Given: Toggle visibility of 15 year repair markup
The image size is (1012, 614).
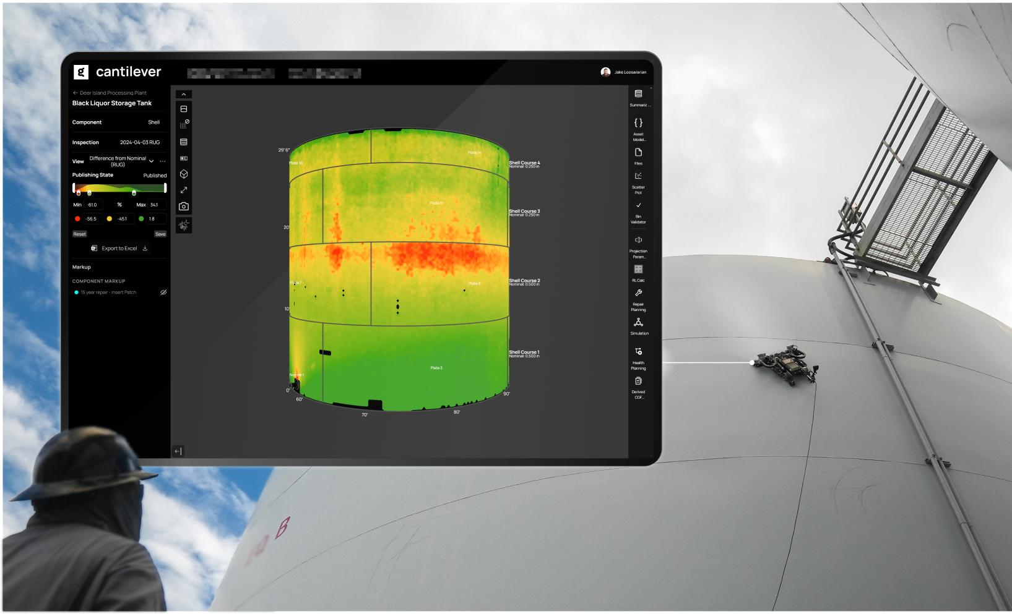Looking at the screenshot, I should pos(163,292).
